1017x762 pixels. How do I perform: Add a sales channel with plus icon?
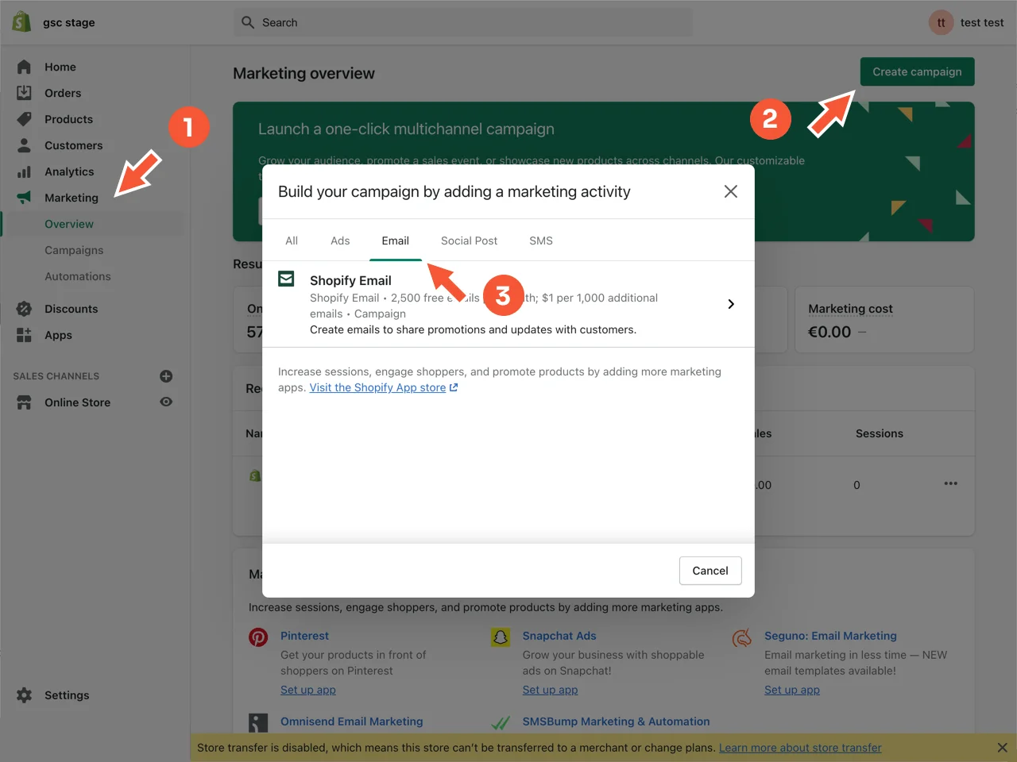[x=166, y=376]
